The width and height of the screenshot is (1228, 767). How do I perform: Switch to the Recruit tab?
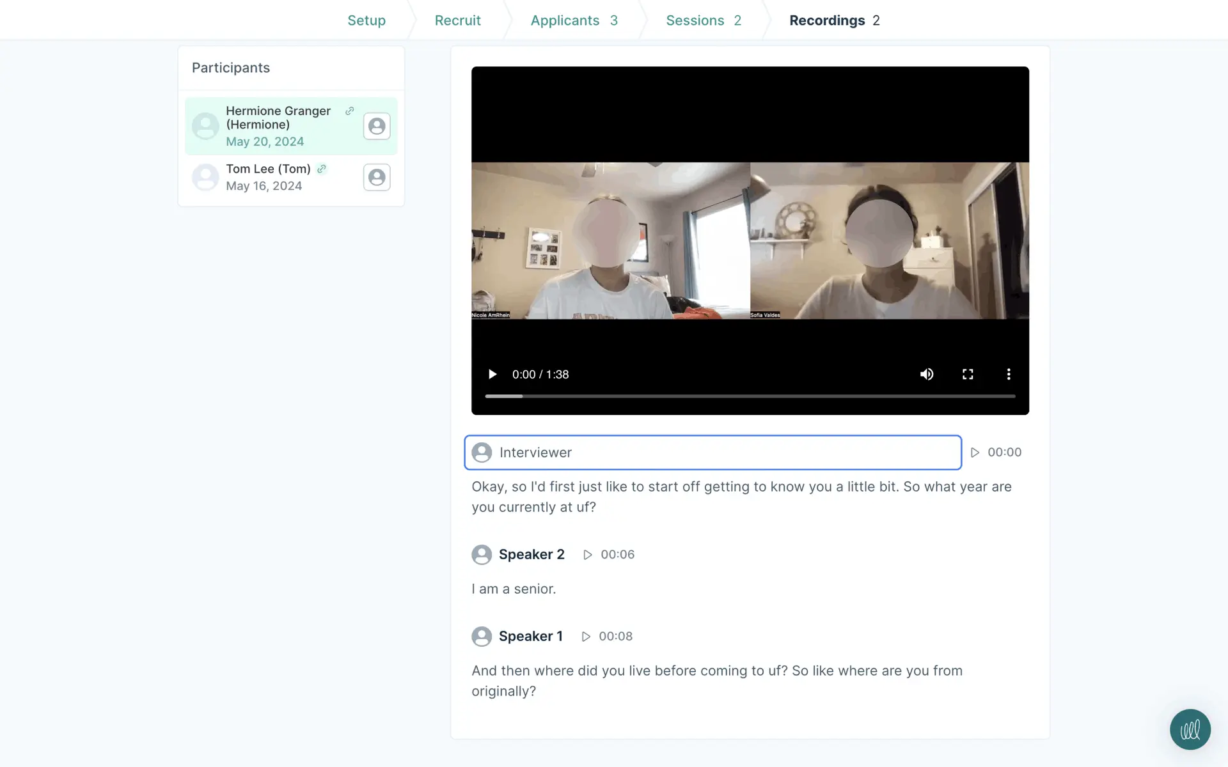coord(457,20)
